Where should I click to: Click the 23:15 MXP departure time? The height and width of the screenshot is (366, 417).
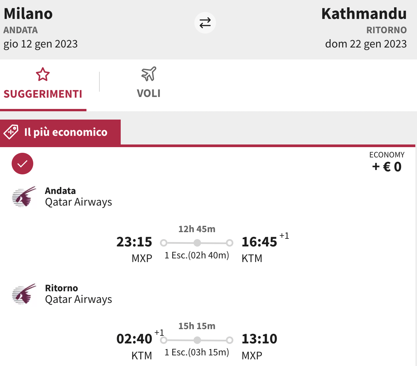coord(134,249)
